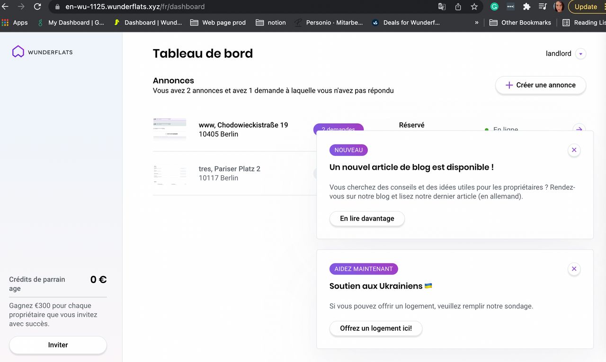
Task: Click Offrez un logement ici button
Action: click(376, 328)
